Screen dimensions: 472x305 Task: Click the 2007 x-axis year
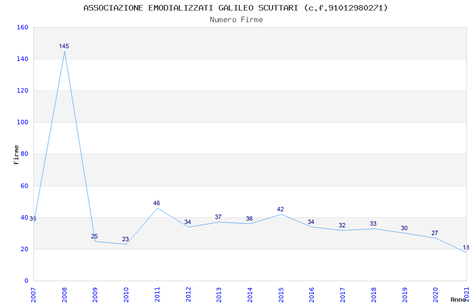33,294
